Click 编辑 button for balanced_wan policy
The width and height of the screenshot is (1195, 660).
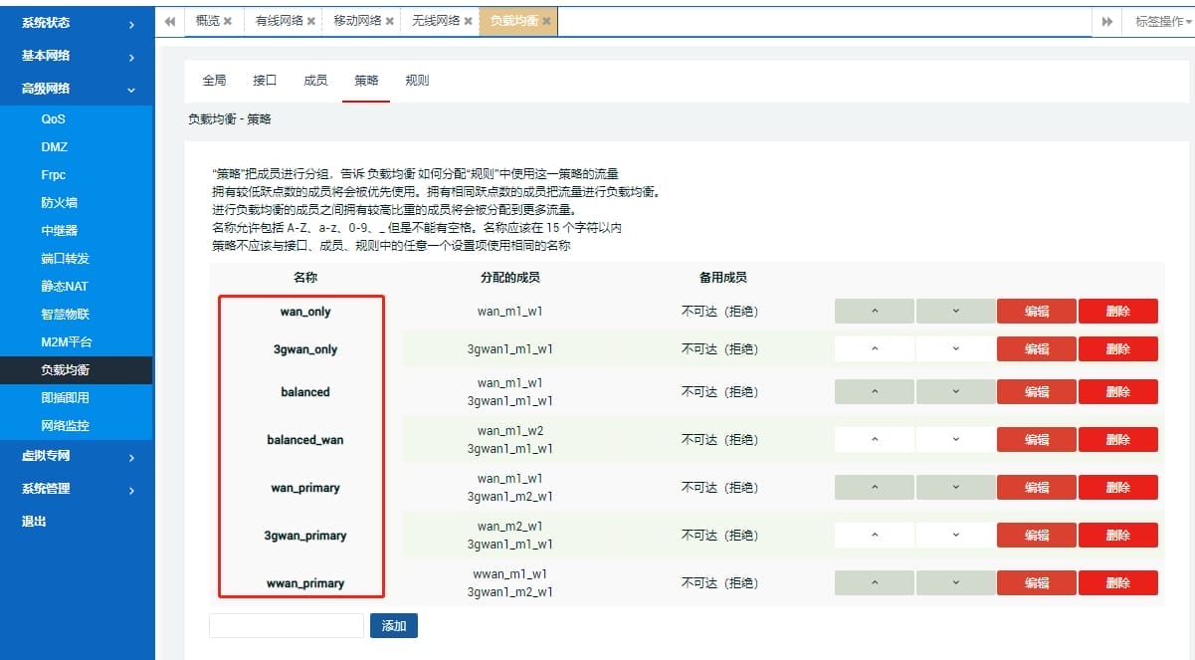(x=1036, y=439)
